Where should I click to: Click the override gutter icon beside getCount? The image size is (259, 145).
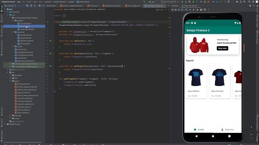[50, 41]
